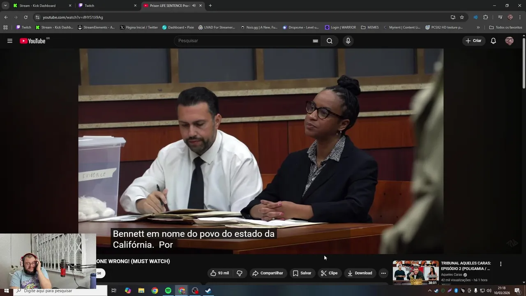Bookmark this page with the star

pyautogui.click(x=462, y=17)
